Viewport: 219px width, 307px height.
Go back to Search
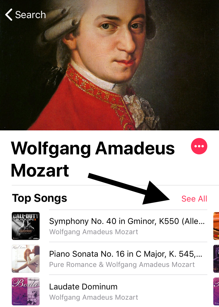[25, 15]
